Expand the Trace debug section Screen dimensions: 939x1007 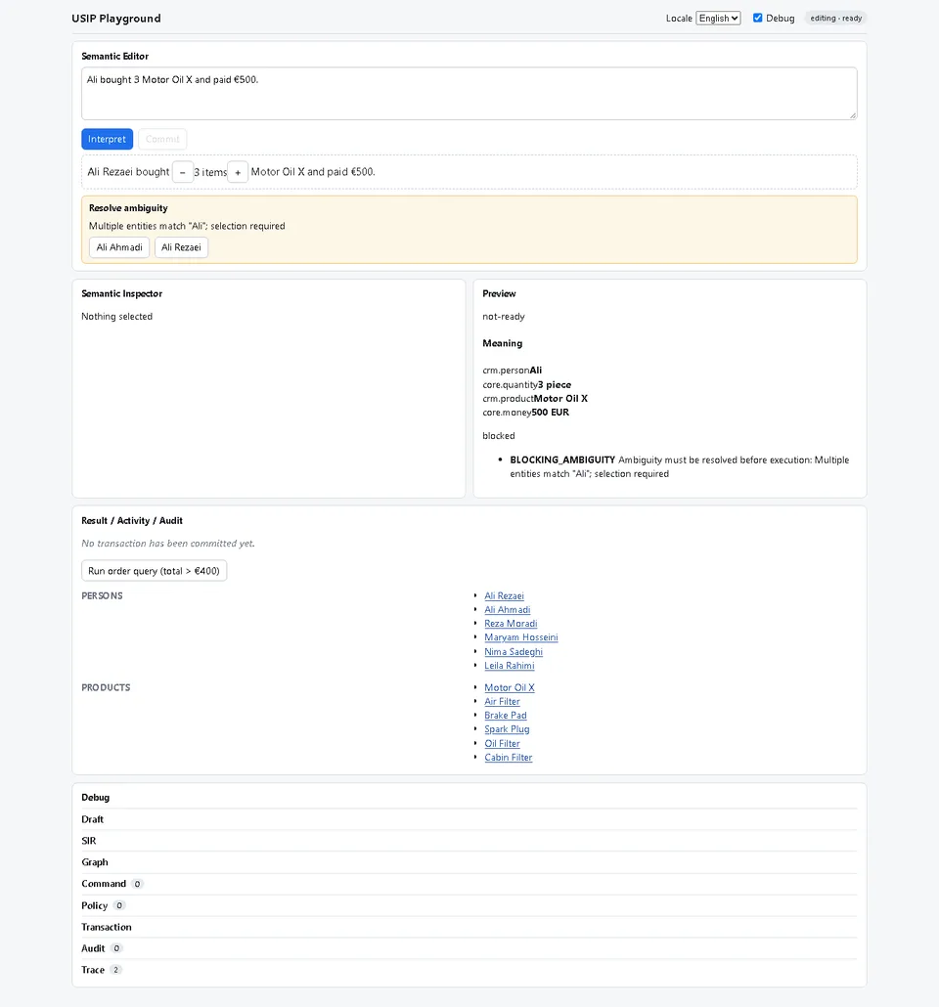(469, 970)
